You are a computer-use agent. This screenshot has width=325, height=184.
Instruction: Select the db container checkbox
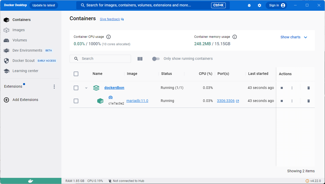76,101
